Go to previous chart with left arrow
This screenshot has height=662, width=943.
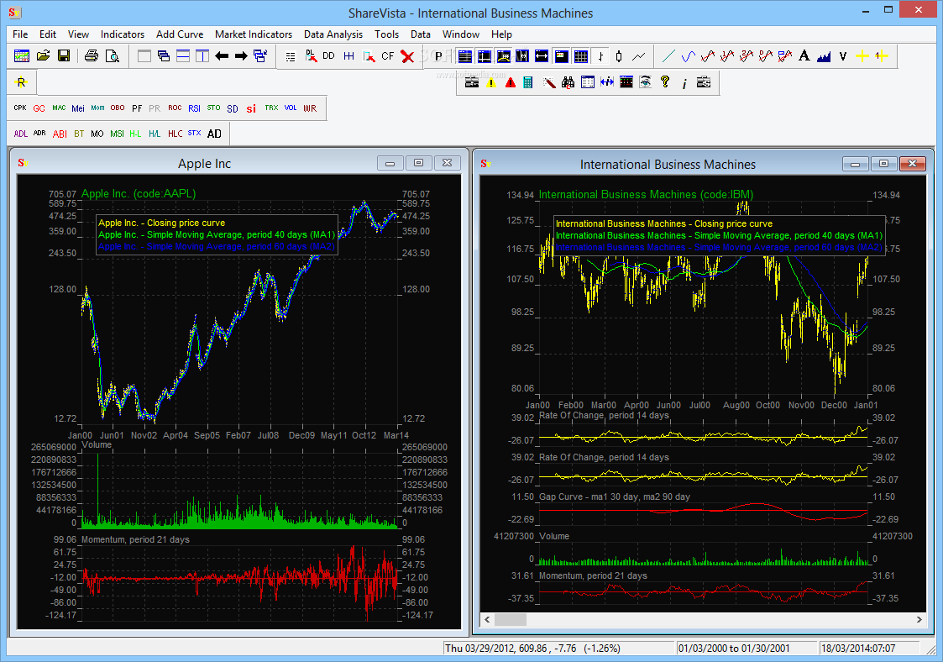coord(222,56)
